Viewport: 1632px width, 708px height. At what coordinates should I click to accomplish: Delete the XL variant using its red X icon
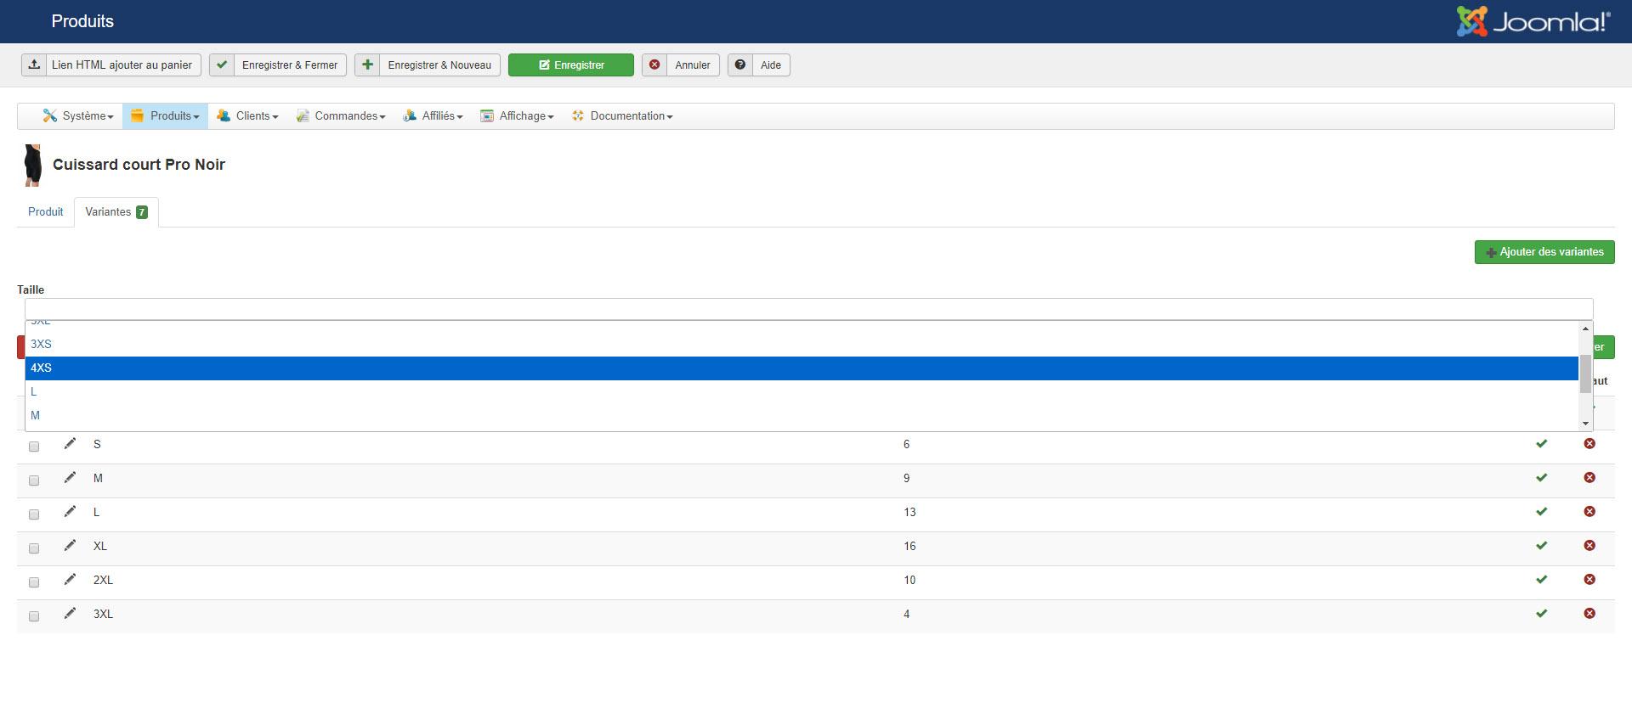click(1589, 546)
